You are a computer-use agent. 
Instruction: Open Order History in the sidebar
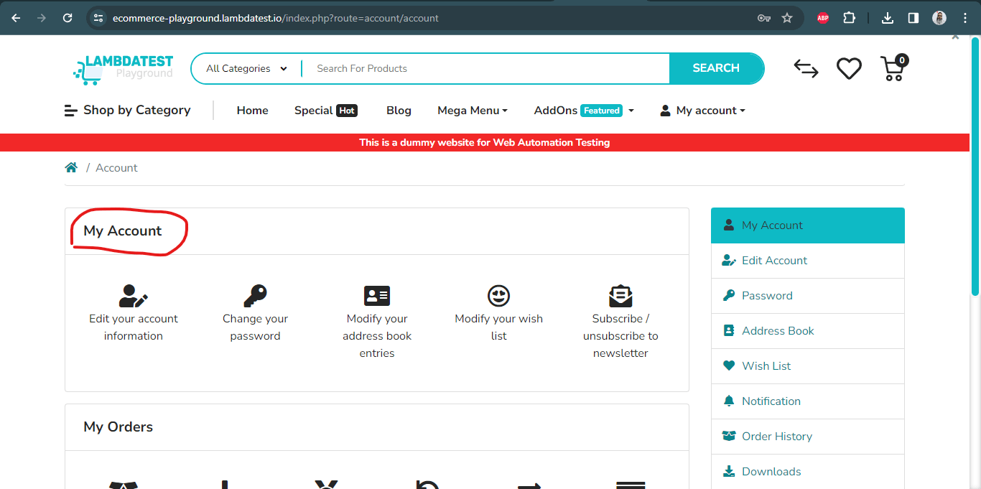776,437
